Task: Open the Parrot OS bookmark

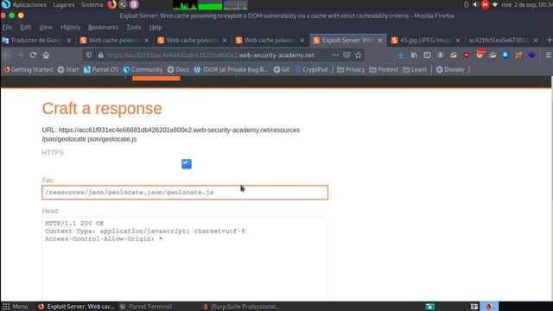Action: [101, 70]
